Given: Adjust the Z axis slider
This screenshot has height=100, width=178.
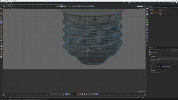Looking at the screenshot, I should click(169, 68).
